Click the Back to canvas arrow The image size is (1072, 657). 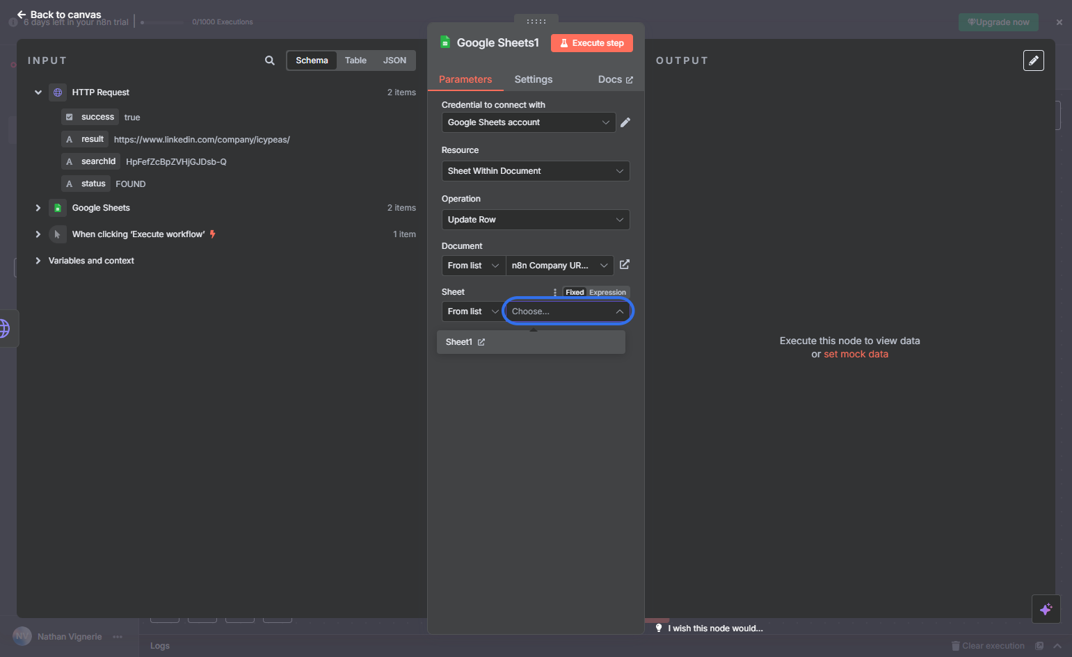[x=22, y=14]
